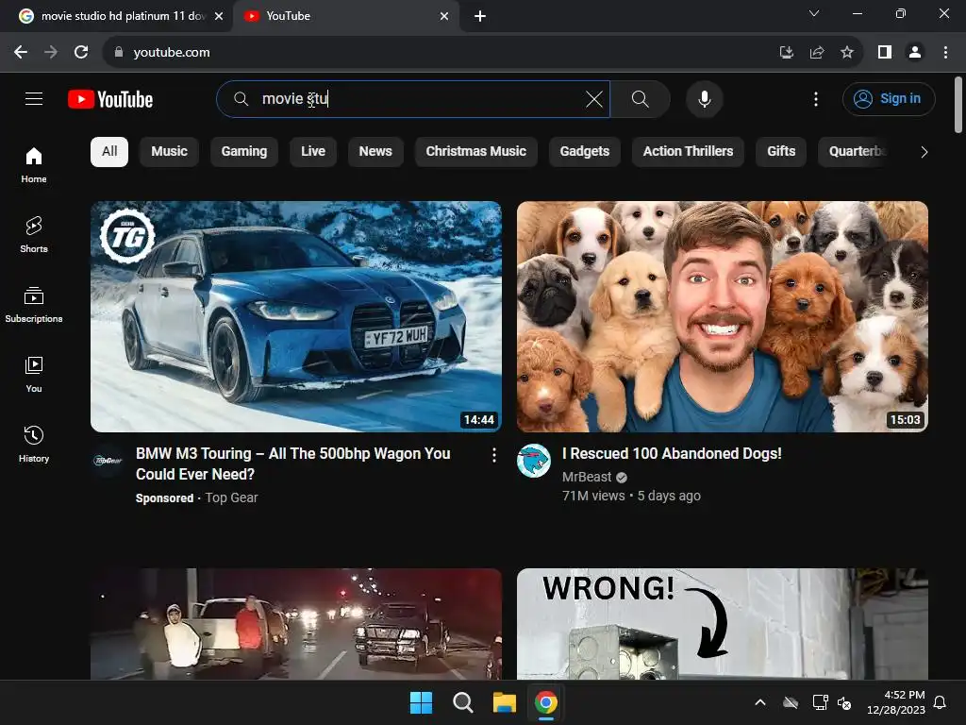Select the YouTube browser tab

point(345,16)
